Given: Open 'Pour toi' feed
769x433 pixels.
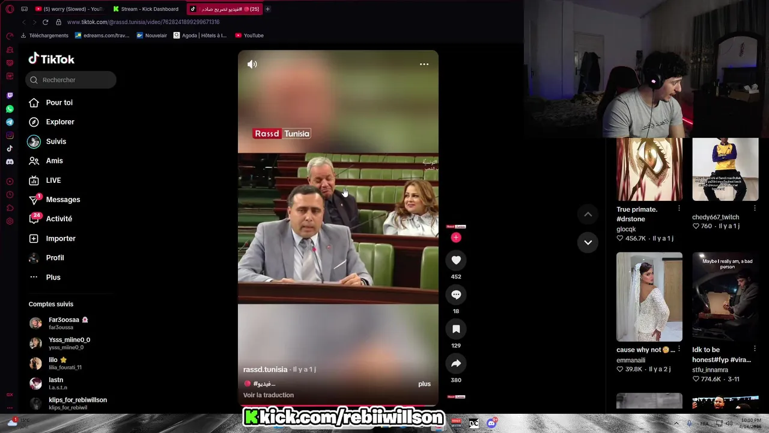Looking at the screenshot, I should [x=59, y=102].
